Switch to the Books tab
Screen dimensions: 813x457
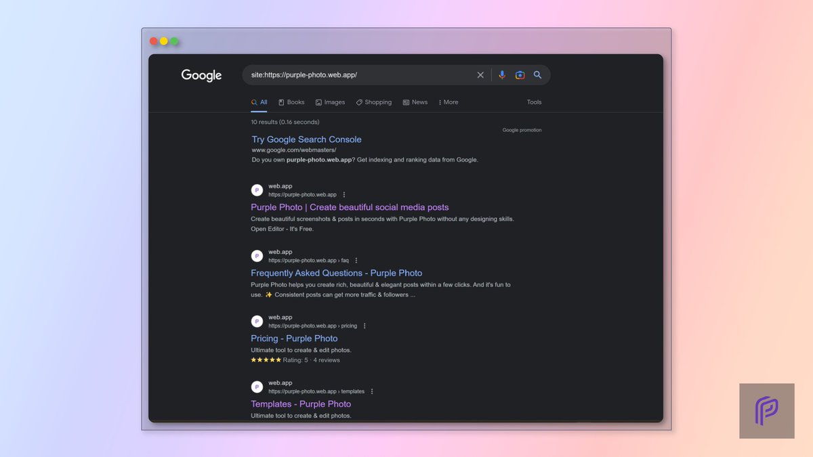click(x=291, y=102)
